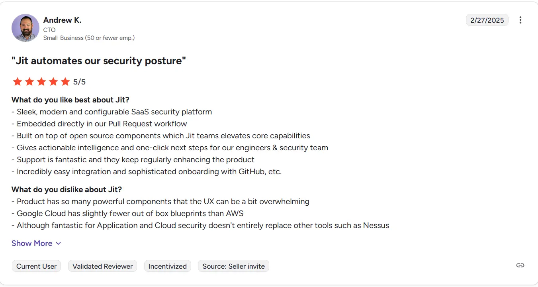Click the Incentivized badge
The height and width of the screenshot is (287, 538).
(167, 266)
